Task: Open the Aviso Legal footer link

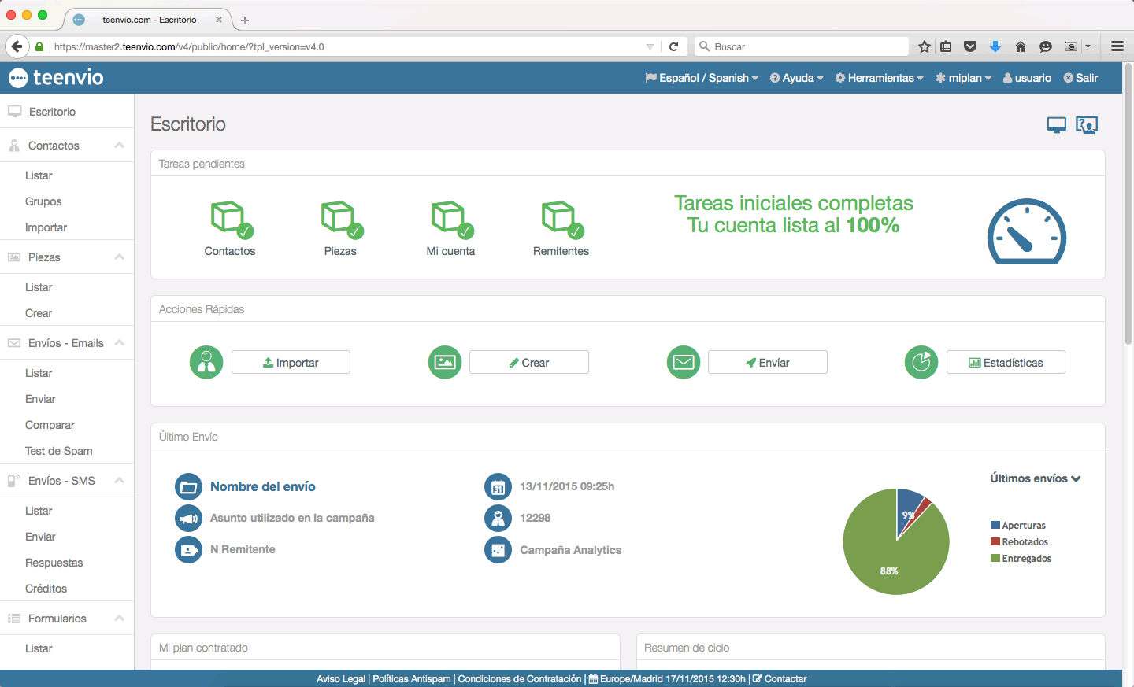Action: 340,678
